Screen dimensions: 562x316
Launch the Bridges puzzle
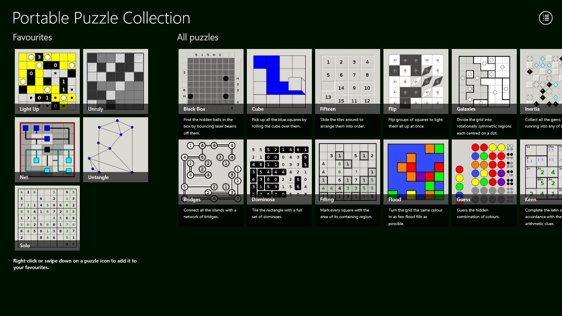click(x=211, y=183)
